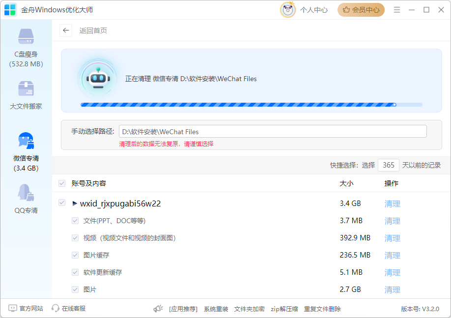Viewport: 451px width, 318px height.
Task: Click the cleaning progress bar
Action: [x=252, y=105]
